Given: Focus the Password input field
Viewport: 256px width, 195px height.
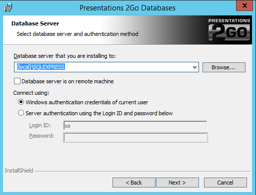Looking at the screenshot, I should tap(135, 137).
